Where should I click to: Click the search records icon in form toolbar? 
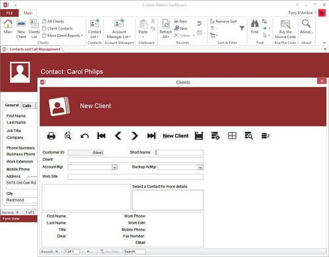[x=249, y=136]
